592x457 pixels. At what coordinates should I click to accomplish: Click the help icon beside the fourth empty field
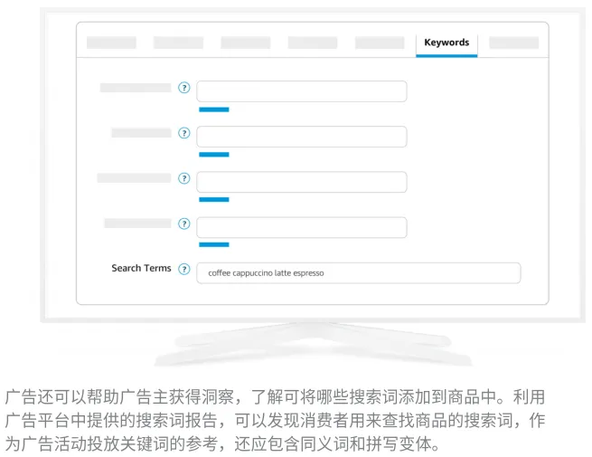tap(183, 224)
